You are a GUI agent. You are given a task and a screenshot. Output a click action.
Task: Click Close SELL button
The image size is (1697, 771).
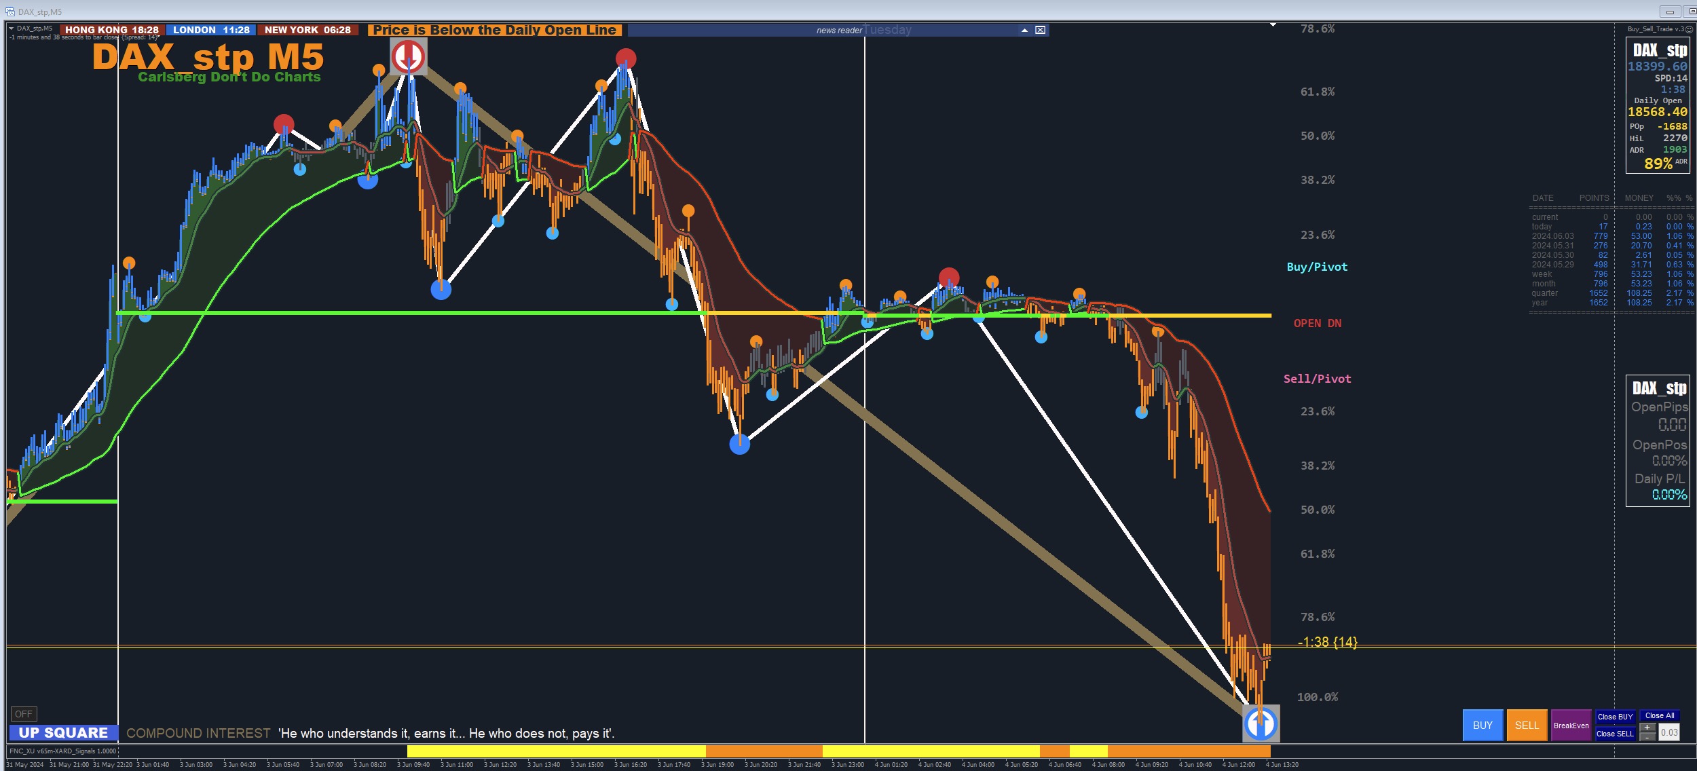(1615, 734)
